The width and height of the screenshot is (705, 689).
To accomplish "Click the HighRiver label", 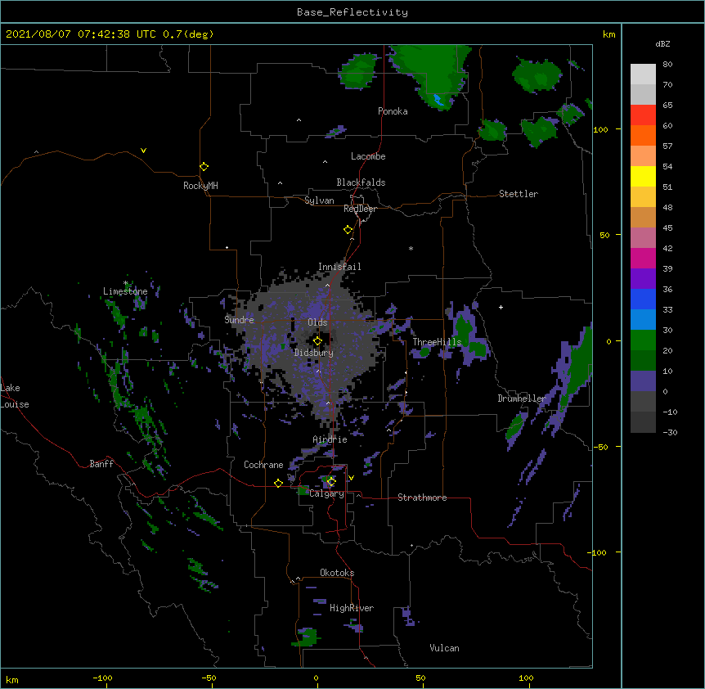I will [352, 608].
